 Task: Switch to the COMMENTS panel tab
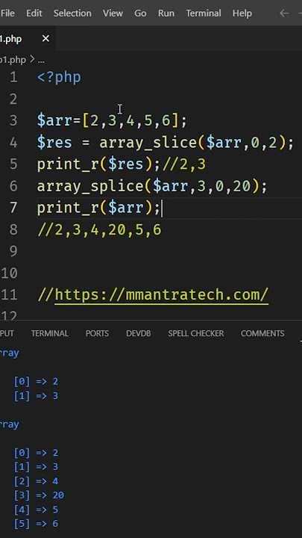[x=262, y=333]
